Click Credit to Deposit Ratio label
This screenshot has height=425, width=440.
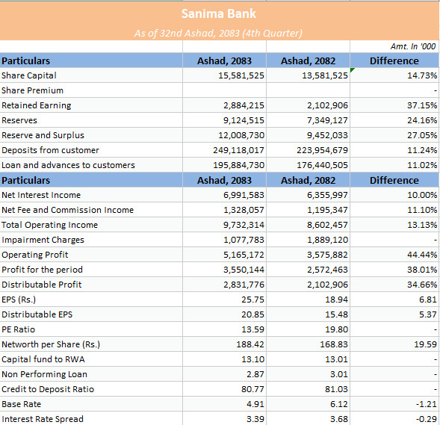point(48,389)
